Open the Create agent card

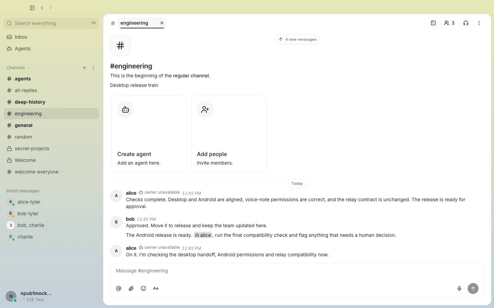[149, 134]
